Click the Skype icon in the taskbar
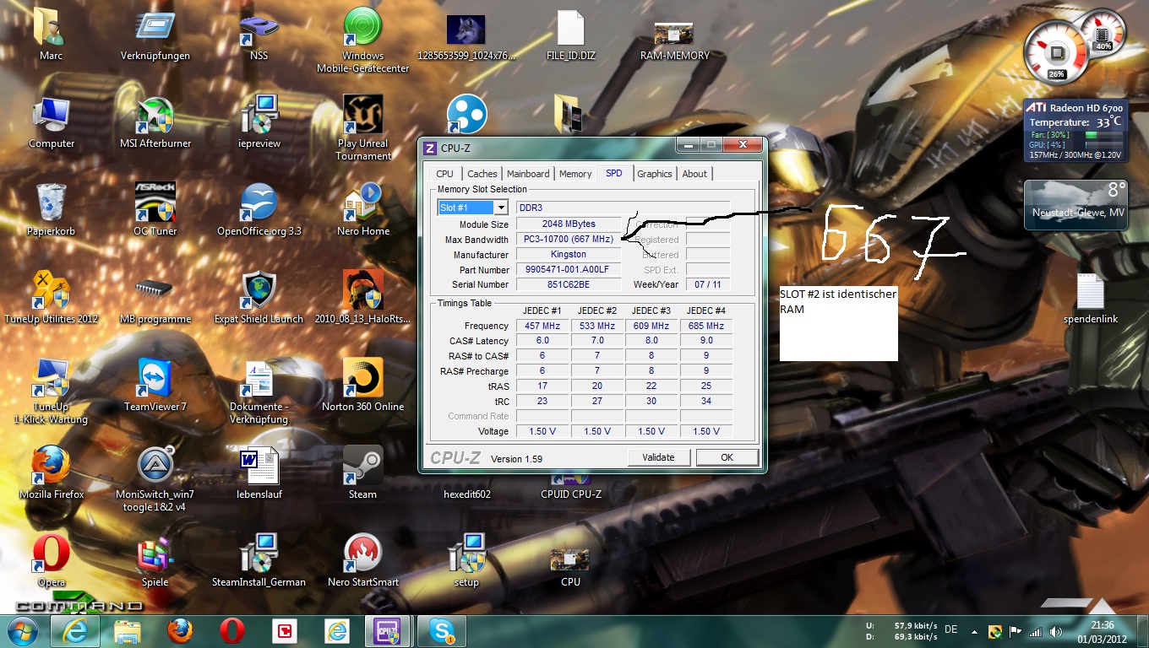Viewport: 1149px width, 648px height. coord(441,630)
